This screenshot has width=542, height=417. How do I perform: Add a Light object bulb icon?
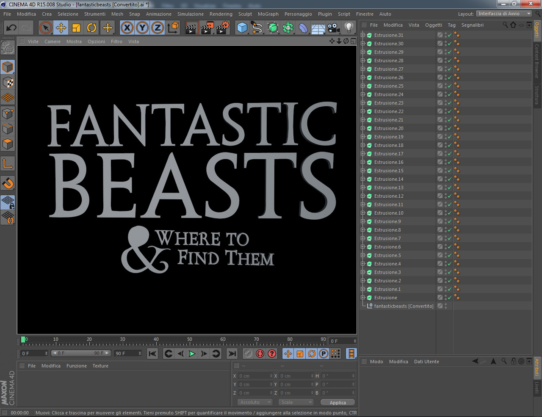[x=348, y=28]
